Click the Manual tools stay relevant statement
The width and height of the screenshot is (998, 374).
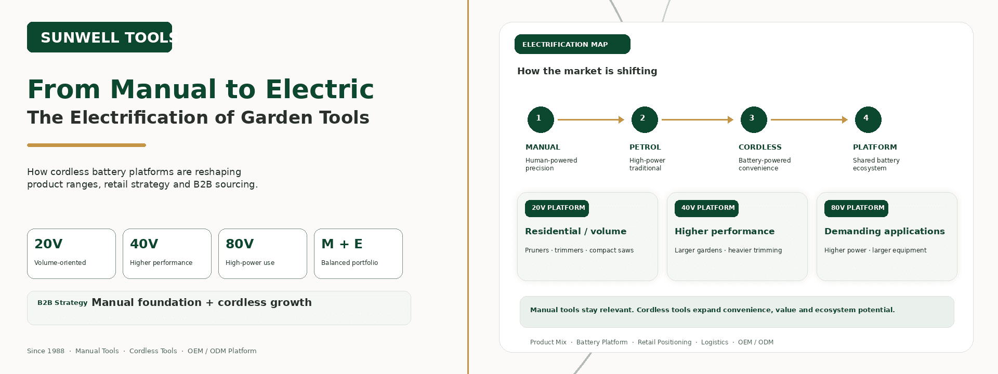click(712, 310)
